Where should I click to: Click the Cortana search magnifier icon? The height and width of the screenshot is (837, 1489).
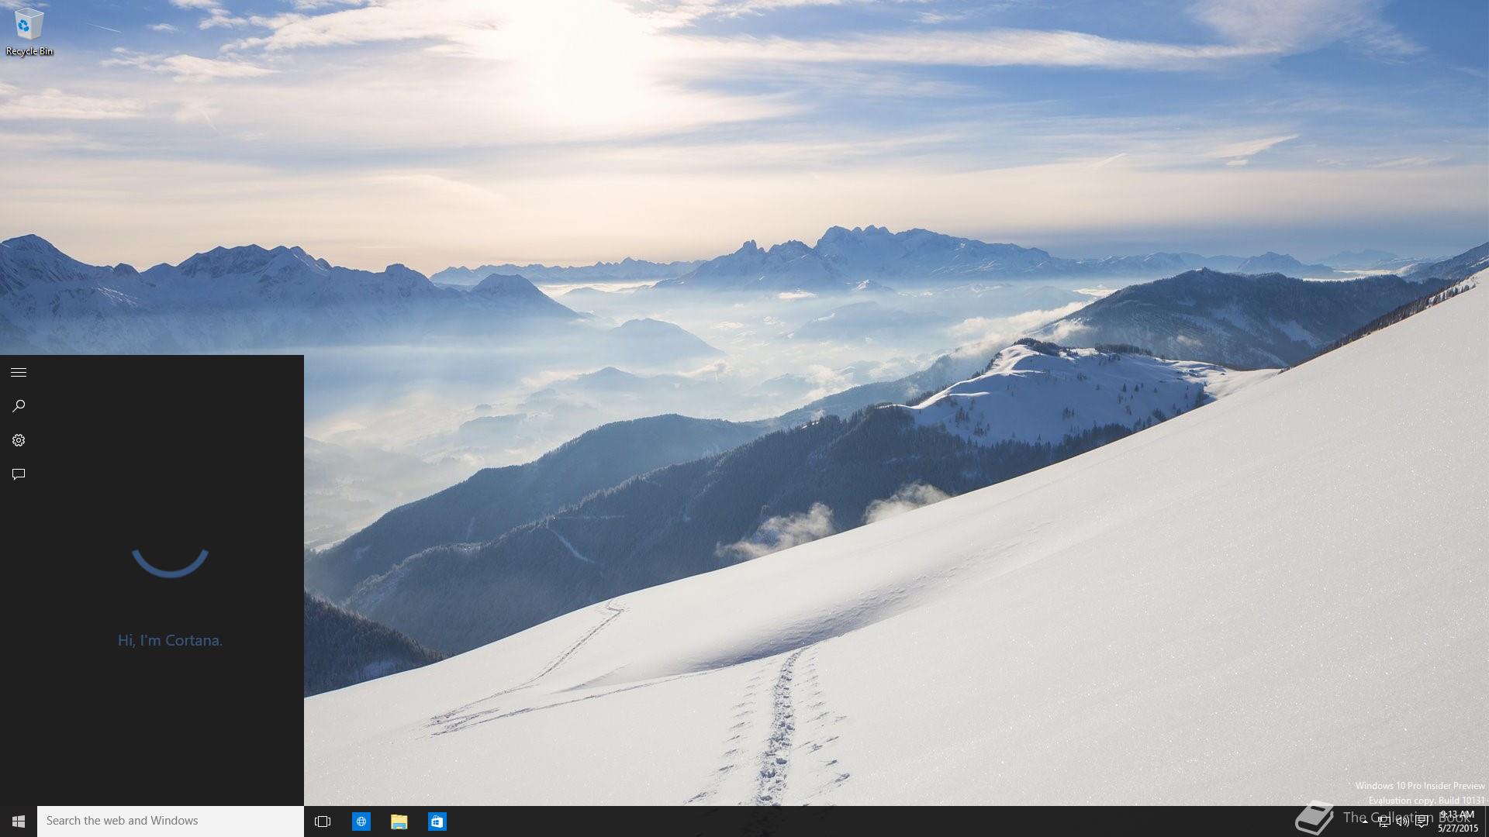[19, 406]
